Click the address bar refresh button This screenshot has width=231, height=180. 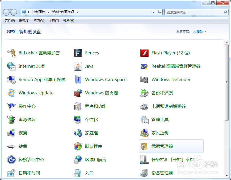[159, 12]
